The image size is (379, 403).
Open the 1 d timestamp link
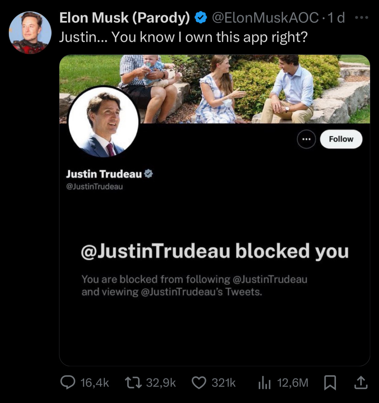click(336, 18)
